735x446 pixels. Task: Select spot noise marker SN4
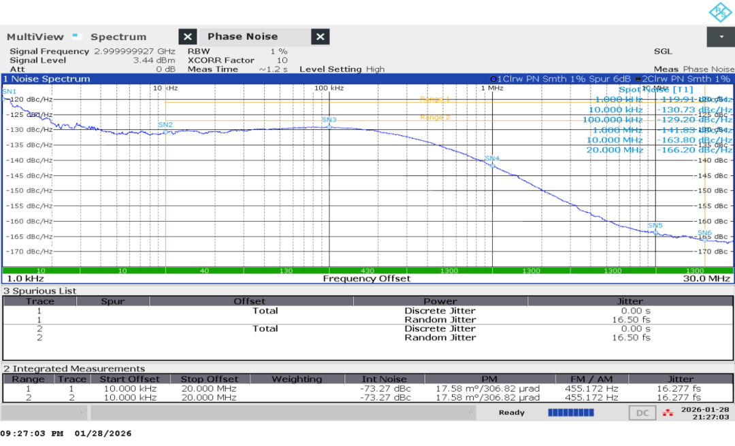(x=492, y=158)
